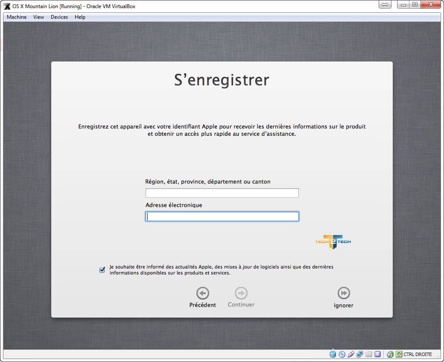Click the shared folders status icon
The height and width of the screenshot is (362, 444).
click(369, 354)
